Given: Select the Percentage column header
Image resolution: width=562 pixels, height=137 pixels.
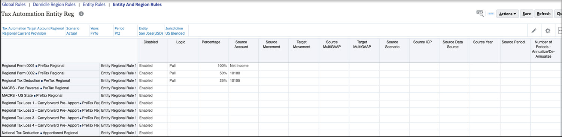Looking at the screenshot, I should tap(213, 50).
